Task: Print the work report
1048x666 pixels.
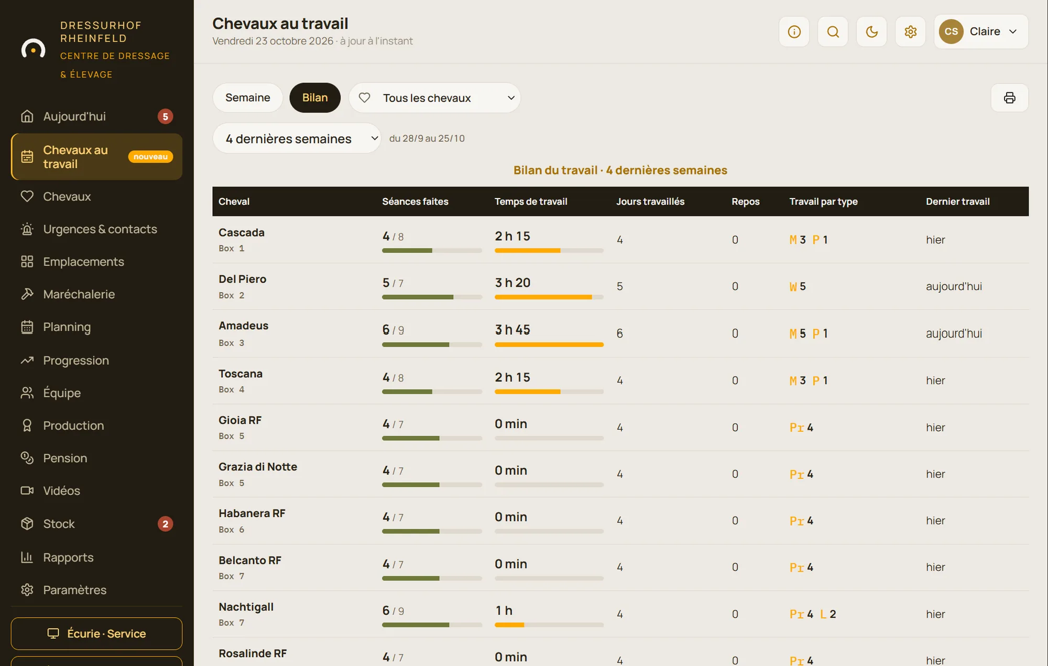Action: tap(1009, 98)
